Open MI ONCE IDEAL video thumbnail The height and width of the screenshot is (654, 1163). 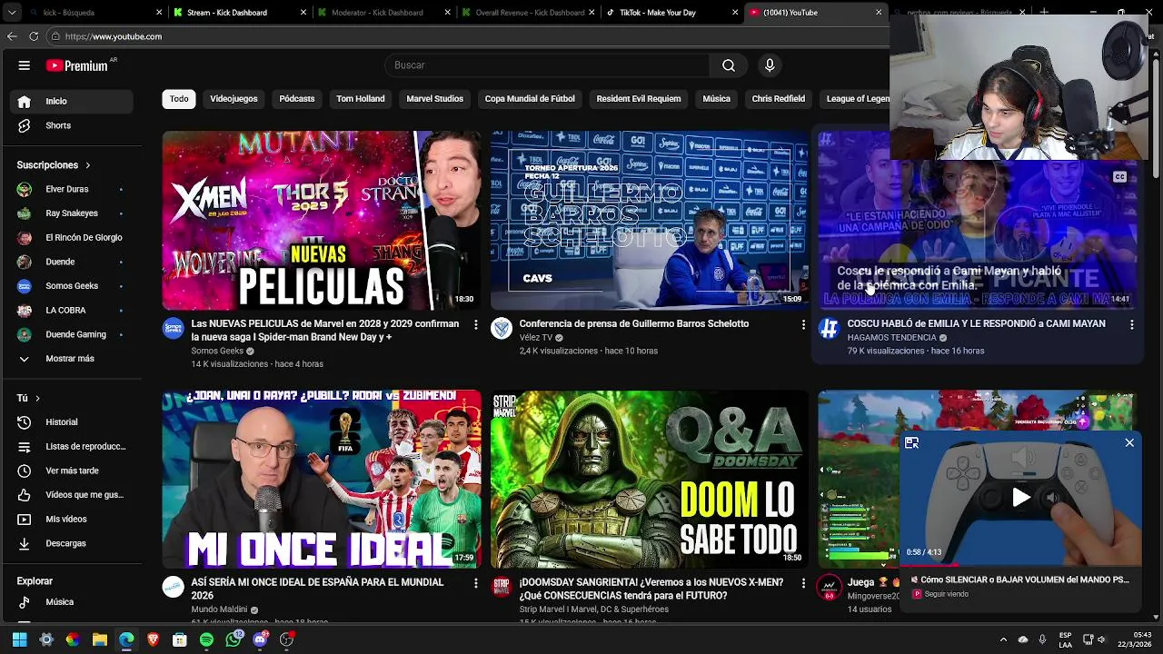point(322,480)
